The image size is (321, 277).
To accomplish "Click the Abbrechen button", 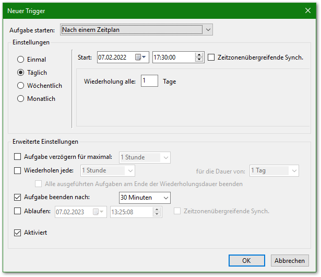I will click(x=290, y=260).
